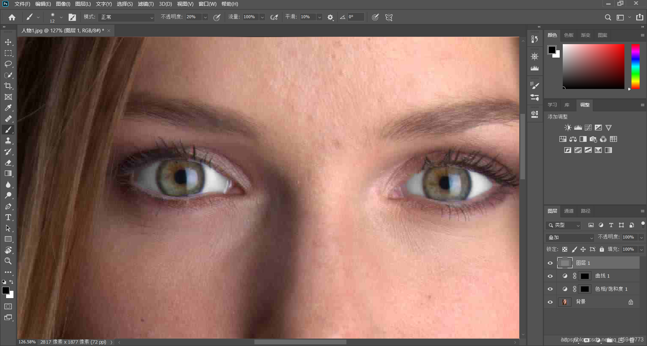Click the foreground color swatch in toolbar

pyautogui.click(x=6, y=291)
